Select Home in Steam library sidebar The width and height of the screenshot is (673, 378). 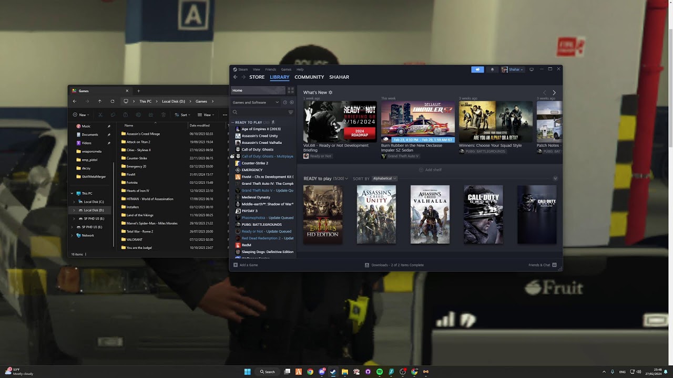coord(258,90)
